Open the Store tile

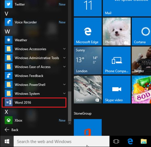[88, 89]
